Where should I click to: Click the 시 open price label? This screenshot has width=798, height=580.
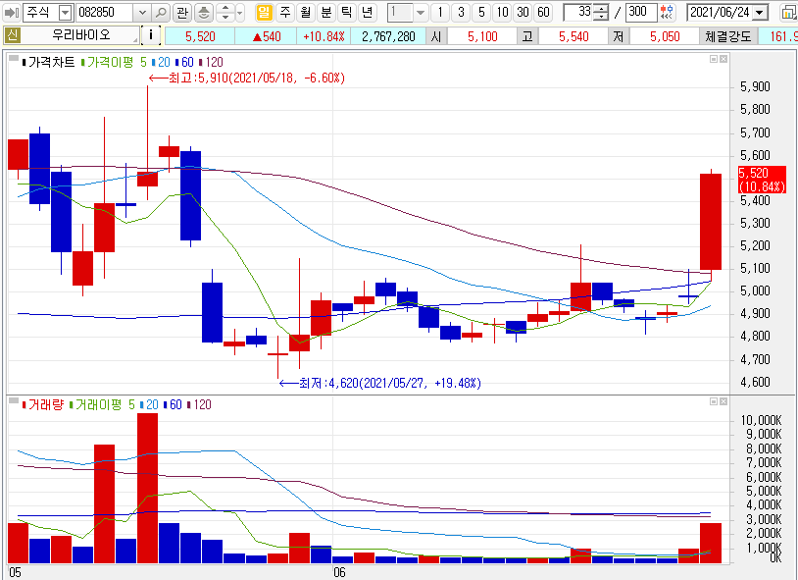pyautogui.click(x=436, y=36)
